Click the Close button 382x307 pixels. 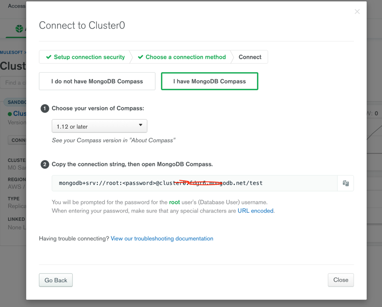(x=341, y=280)
